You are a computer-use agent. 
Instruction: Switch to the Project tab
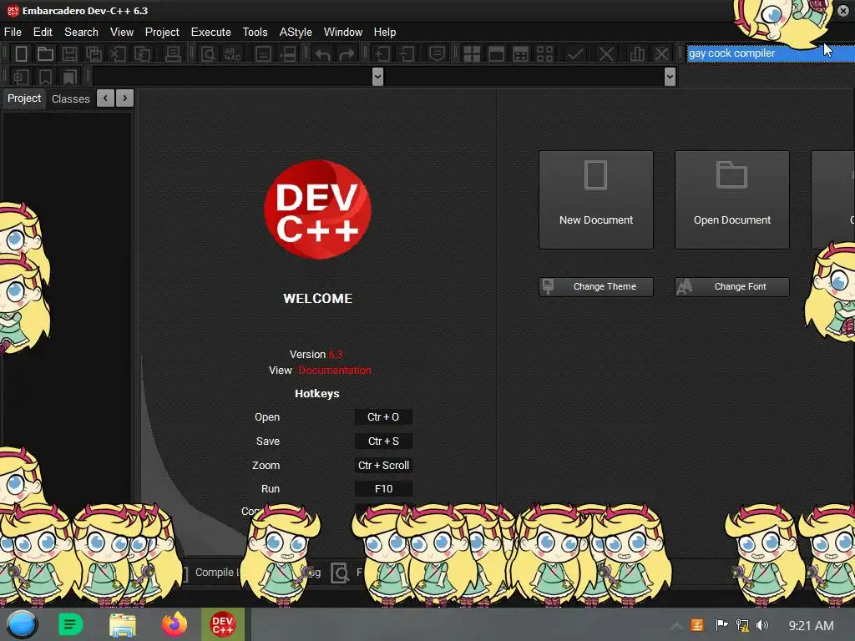coord(24,98)
